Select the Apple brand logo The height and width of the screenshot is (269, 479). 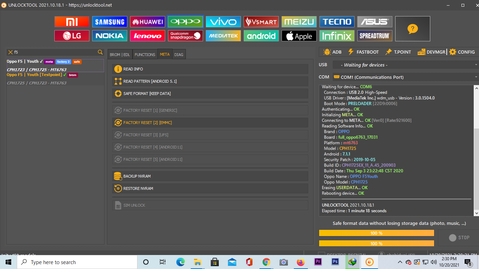pyautogui.click(x=299, y=36)
